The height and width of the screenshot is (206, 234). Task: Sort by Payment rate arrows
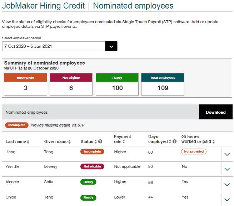pos(124,142)
